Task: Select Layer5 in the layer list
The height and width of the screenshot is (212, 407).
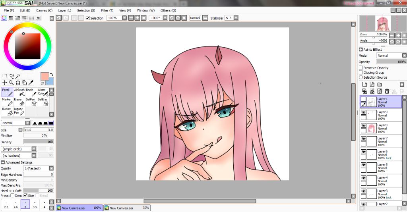Action: tap(381, 168)
